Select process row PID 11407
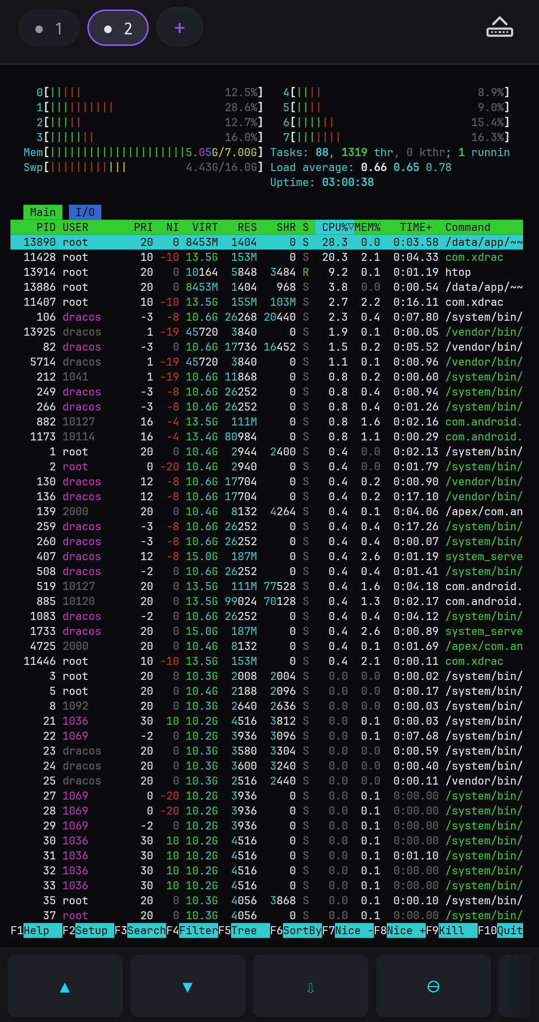The image size is (539, 1022). (x=267, y=302)
